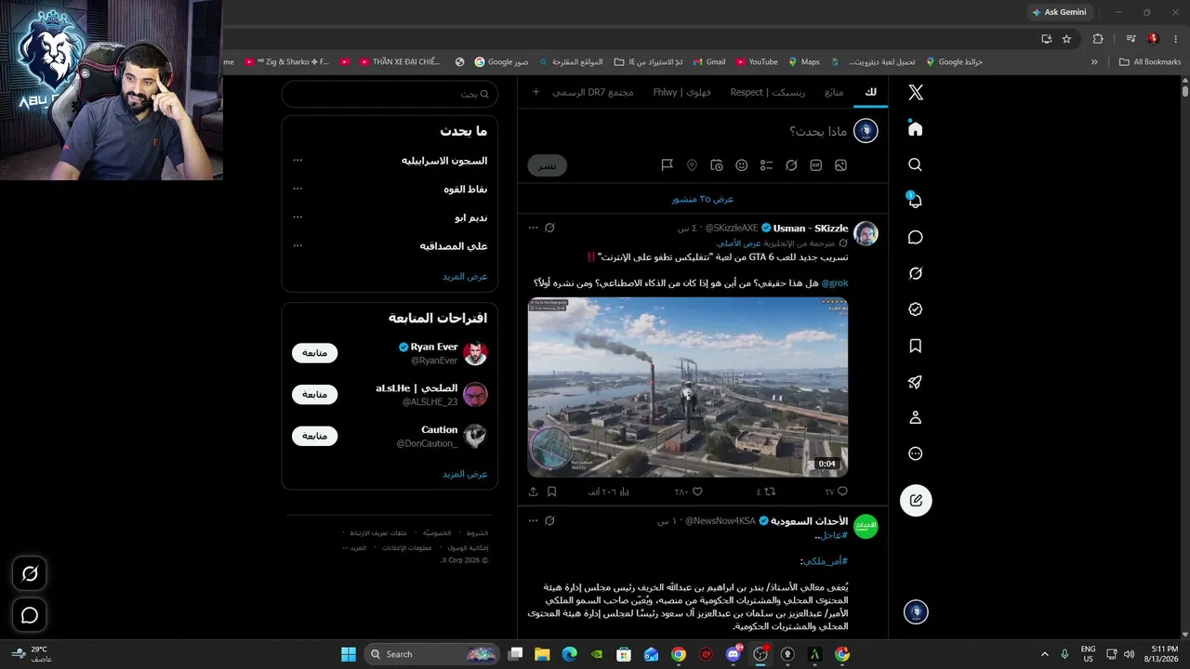
Task: Open More circle-dots menu in X sidebar
Action: 916,454
